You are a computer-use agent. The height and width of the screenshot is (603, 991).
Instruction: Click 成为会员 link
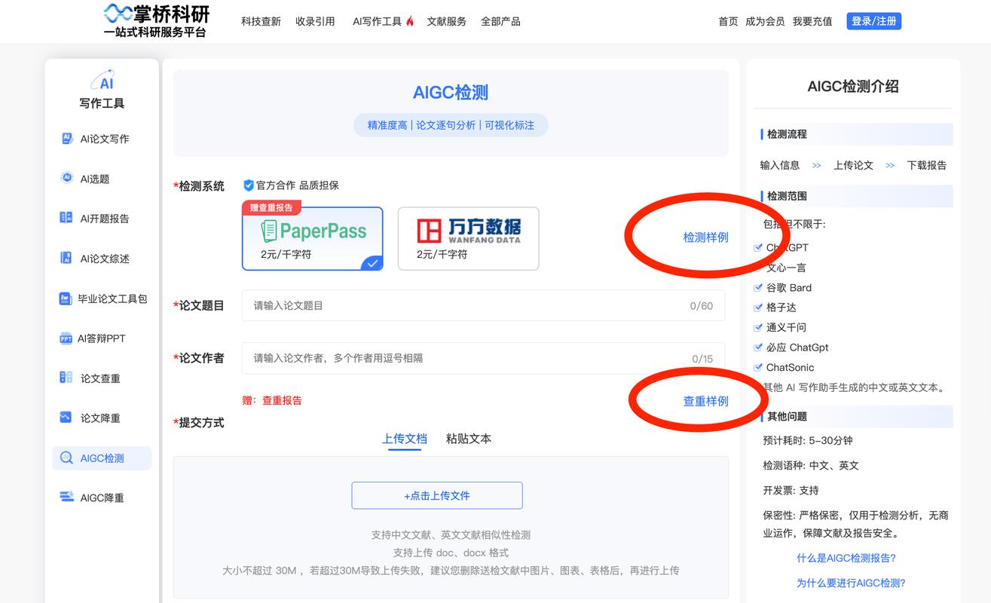[x=765, y=21]
